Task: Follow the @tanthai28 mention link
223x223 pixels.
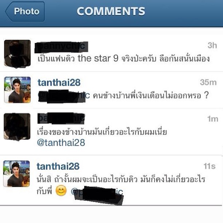Action: pyautogui.click(x=61, y=142)
